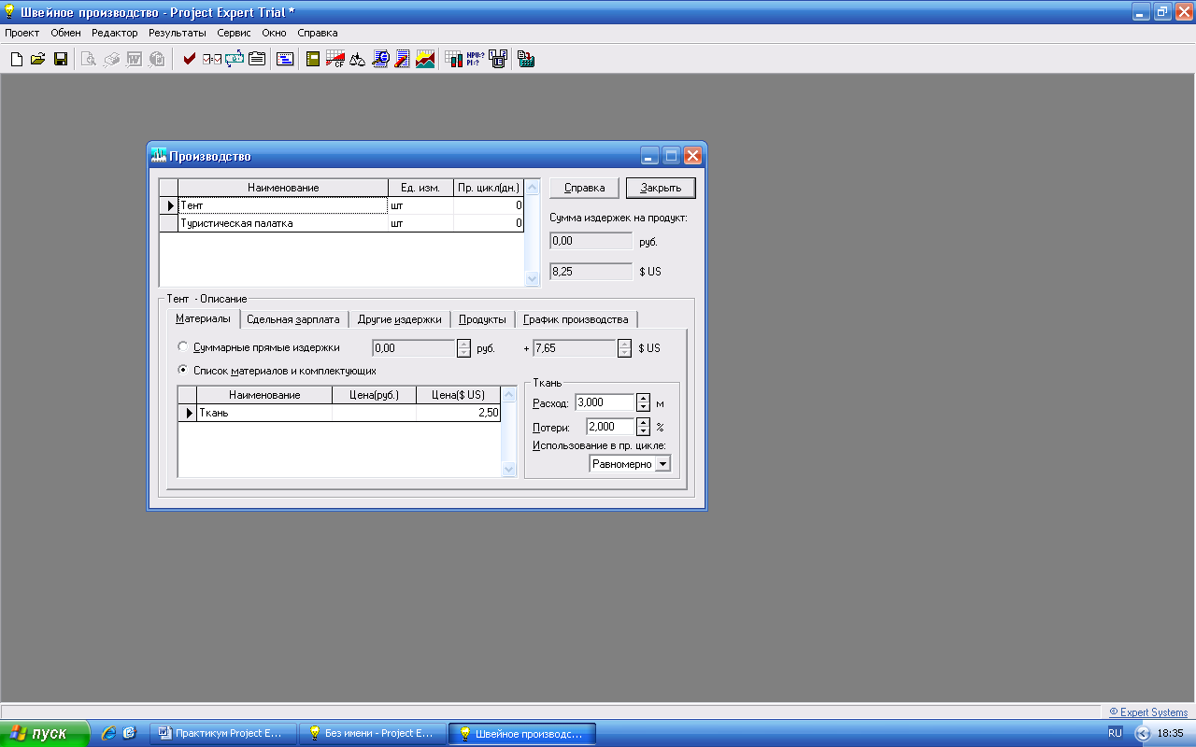Click the RU language indicator in the tray

click(x=1115, y=733)
